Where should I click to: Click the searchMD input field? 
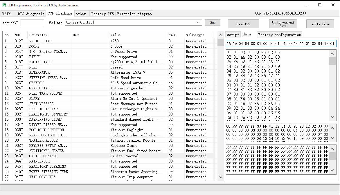coord(32,23)
